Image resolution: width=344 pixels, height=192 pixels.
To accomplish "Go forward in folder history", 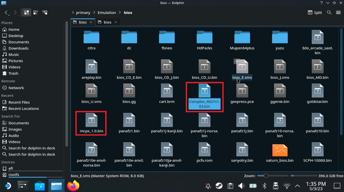I will (x=15, y=13).
